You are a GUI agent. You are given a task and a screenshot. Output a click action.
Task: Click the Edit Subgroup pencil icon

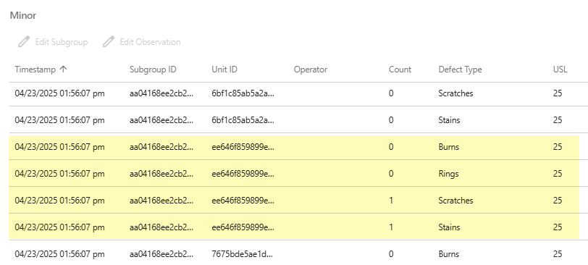point(24,41)
